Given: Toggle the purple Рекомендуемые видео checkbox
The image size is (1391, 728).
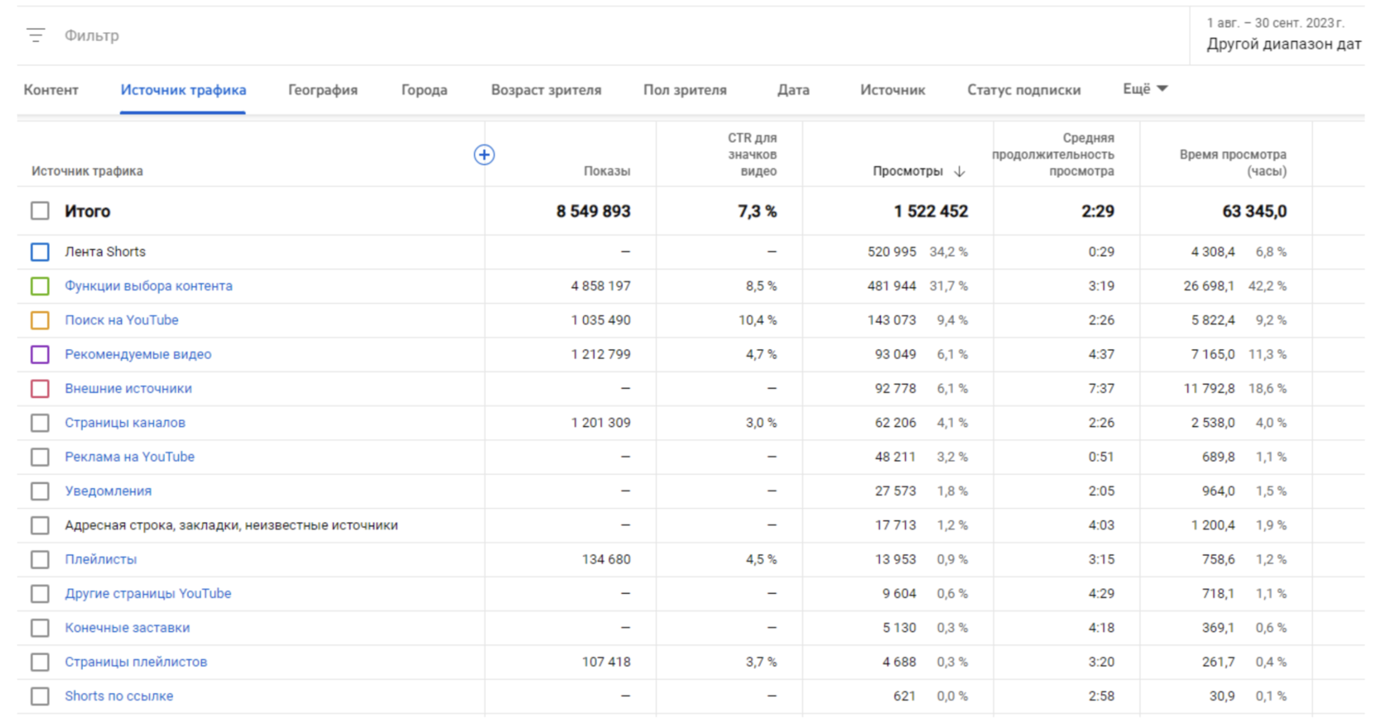Looking at the screenshot, I should pyautogui.click(x=40, y=354).
